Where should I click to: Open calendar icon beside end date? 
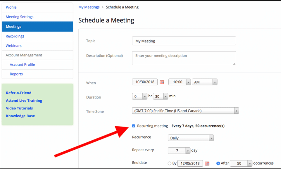pos(207,164)
